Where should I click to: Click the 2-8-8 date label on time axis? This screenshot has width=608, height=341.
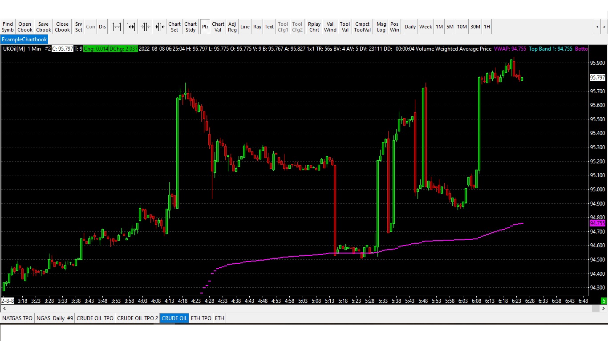tap(8, 301)
